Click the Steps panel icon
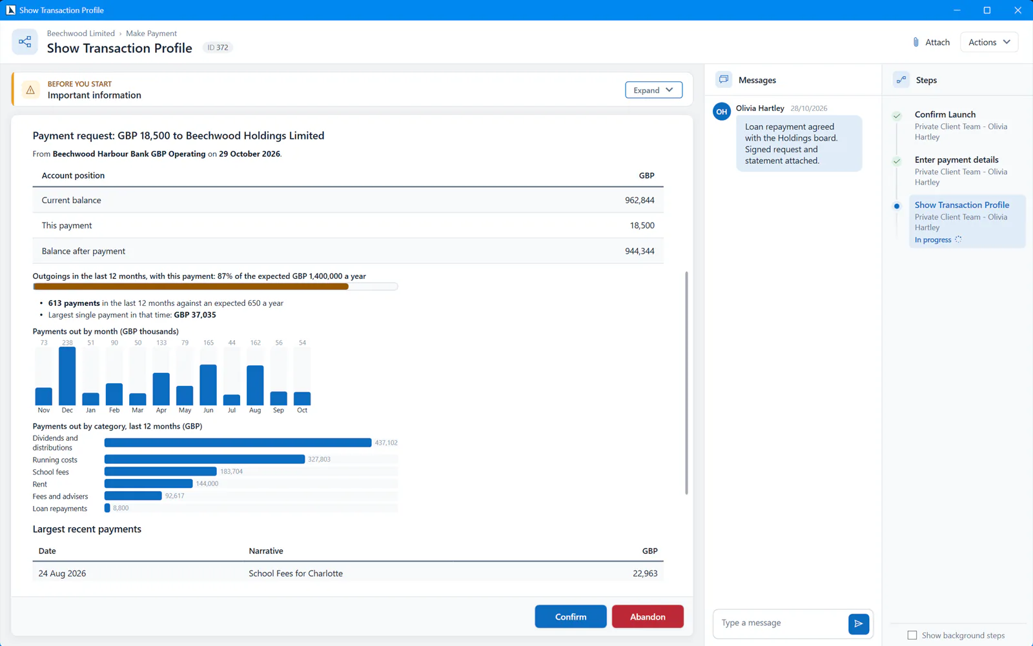The height and width of the screenshot is (646, 1033). (x=901, y=80)
